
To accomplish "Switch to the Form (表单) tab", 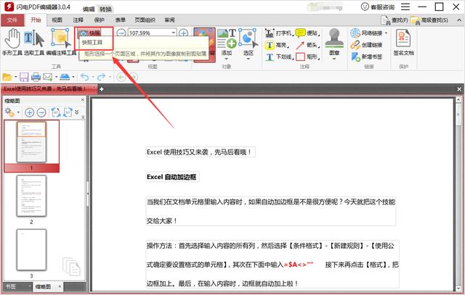I will [120, 20].
